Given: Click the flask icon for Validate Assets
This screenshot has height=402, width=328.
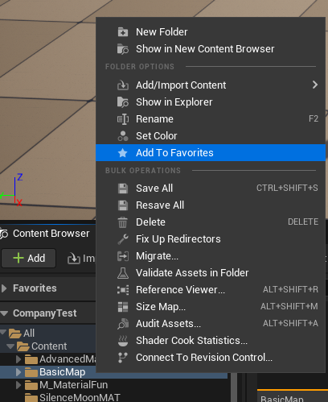Looking at the screenshot, I should [x=123, y=273].
